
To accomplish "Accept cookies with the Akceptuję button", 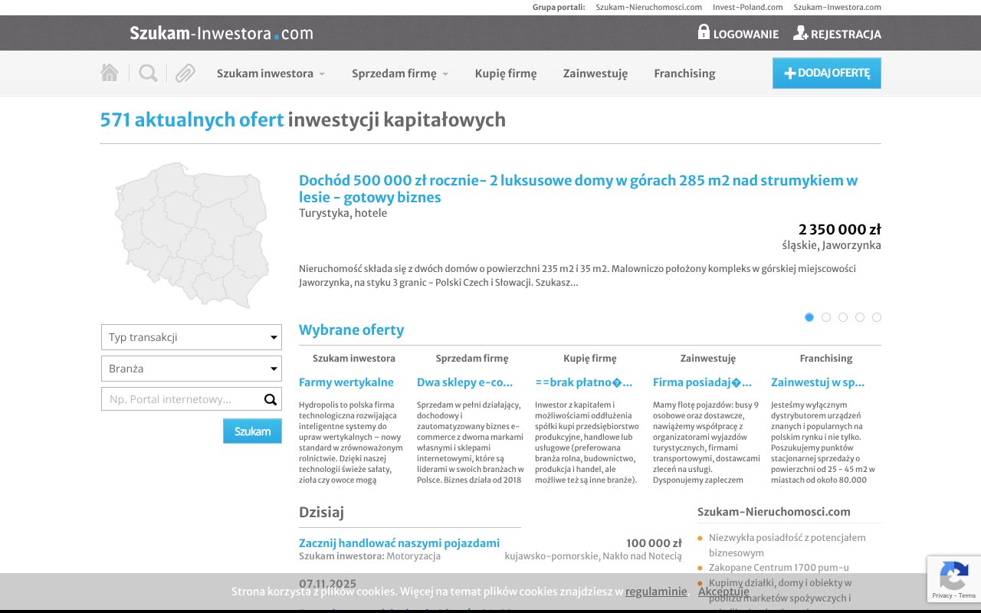I will 723,592.
